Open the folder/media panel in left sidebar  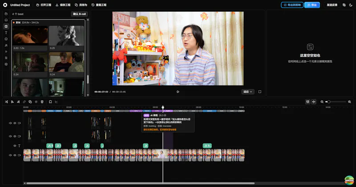[6, 14]
